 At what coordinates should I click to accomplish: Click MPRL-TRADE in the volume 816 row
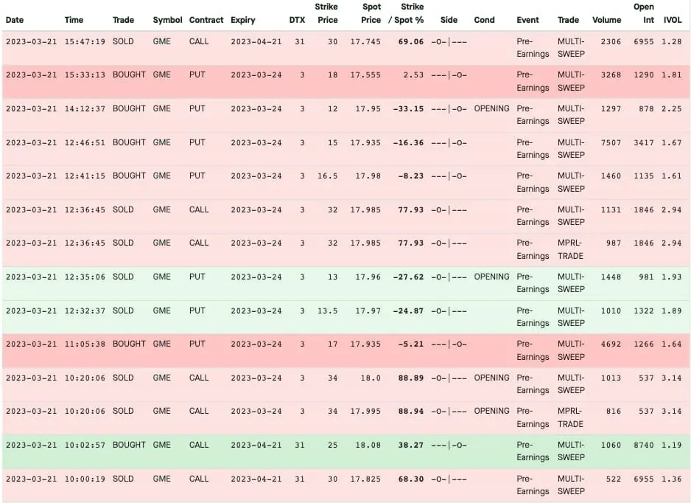(570, 417)
